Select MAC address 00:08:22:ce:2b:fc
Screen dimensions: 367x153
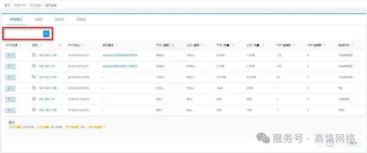coord(78,110)
